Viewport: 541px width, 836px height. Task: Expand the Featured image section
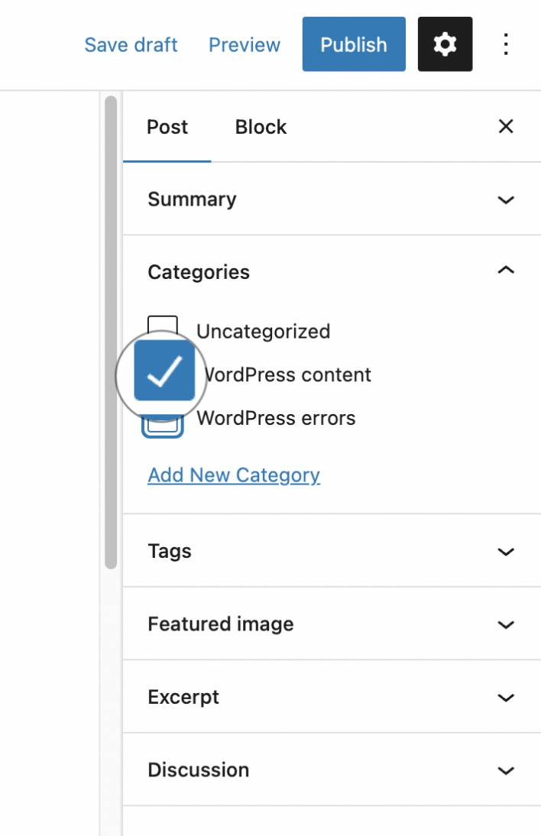(x=332, y=624)
